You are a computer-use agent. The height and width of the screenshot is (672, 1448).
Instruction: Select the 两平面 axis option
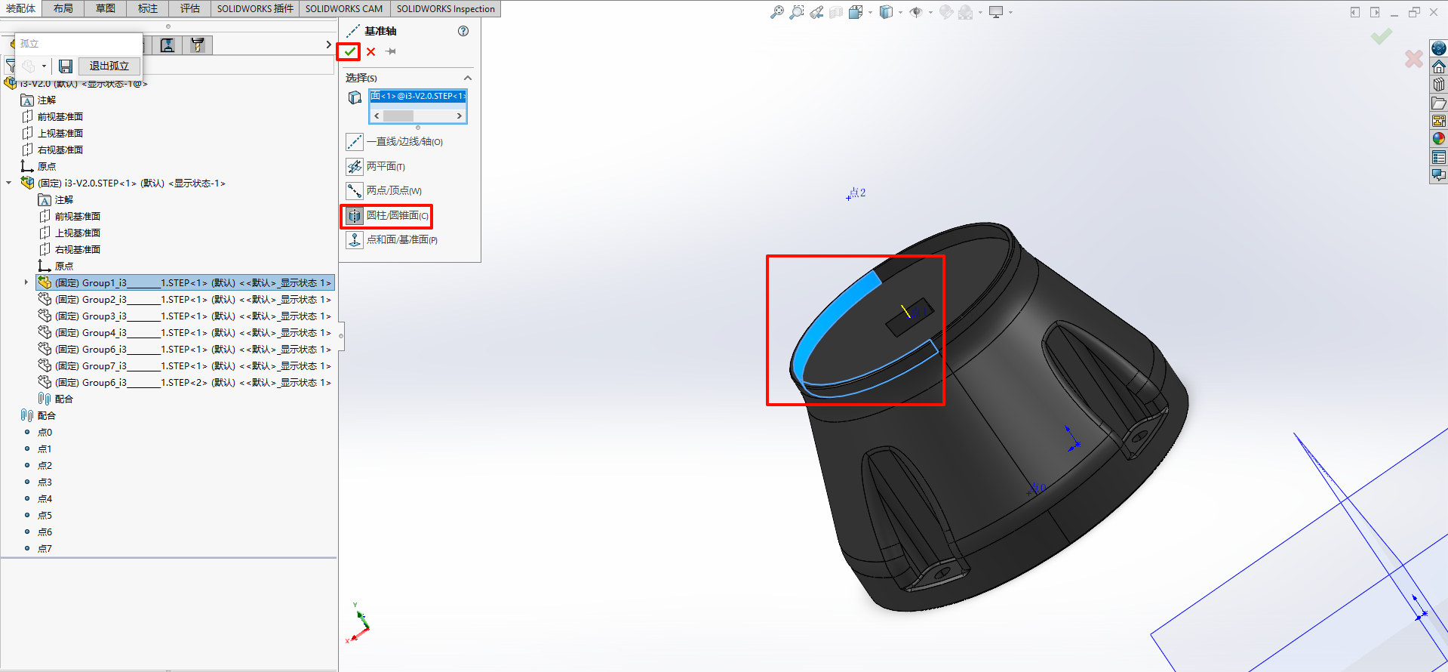[x=376, y=166]
